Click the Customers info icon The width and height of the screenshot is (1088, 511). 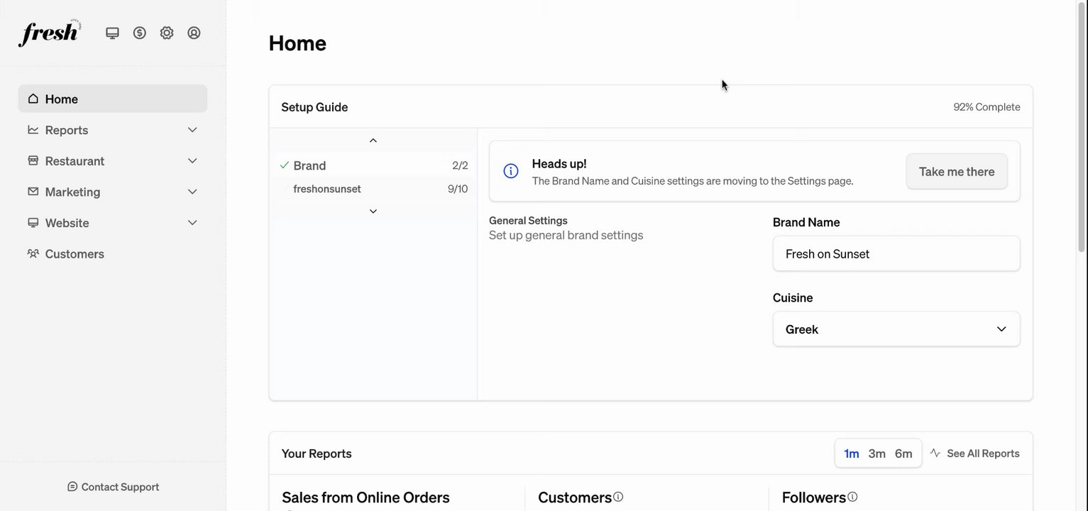pos(618,497)
